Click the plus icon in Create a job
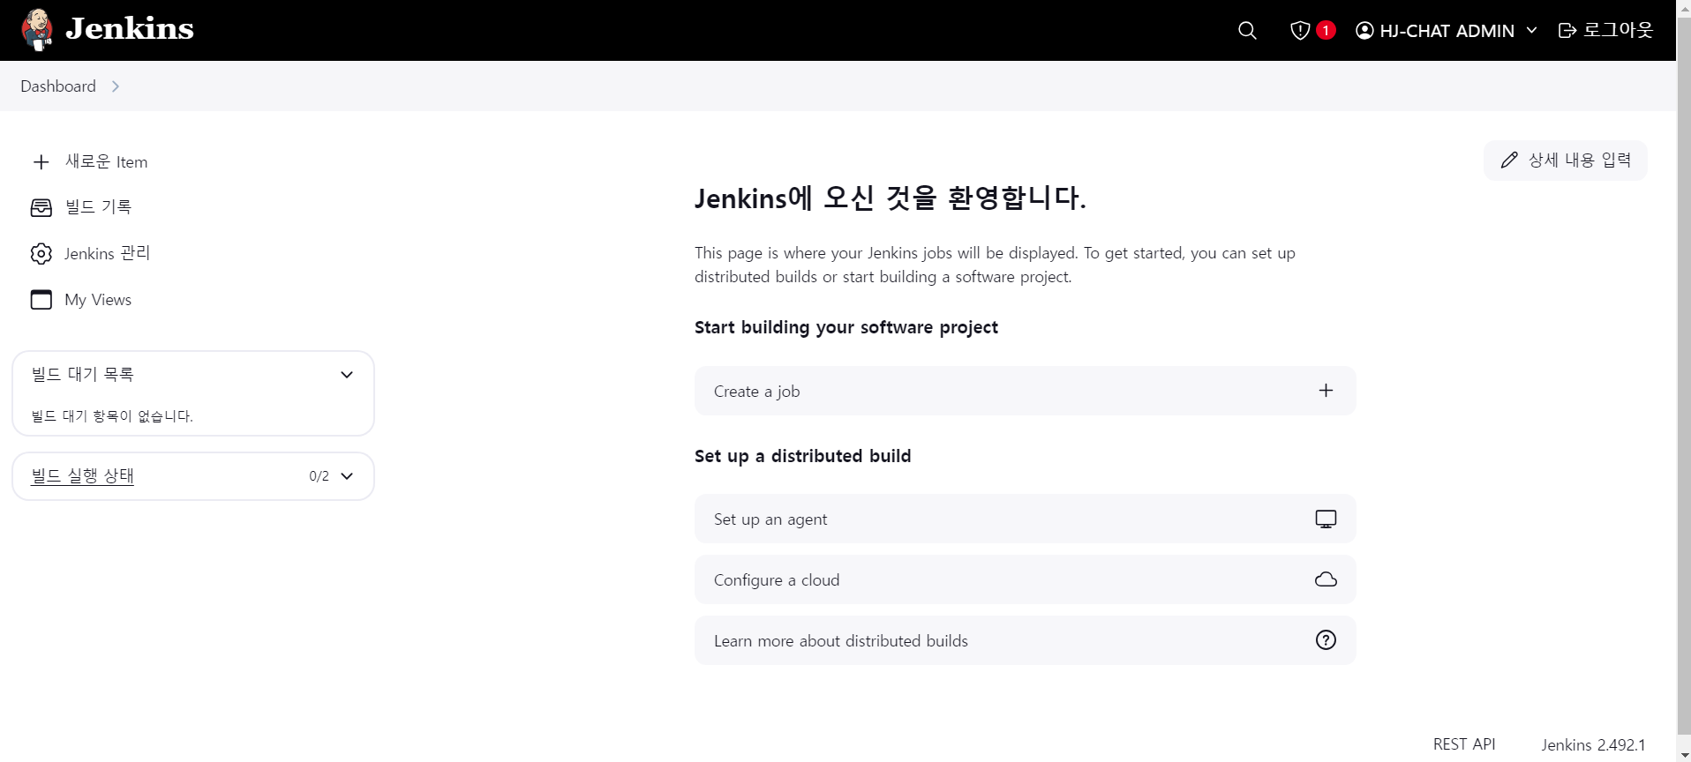 [1326, 391]
